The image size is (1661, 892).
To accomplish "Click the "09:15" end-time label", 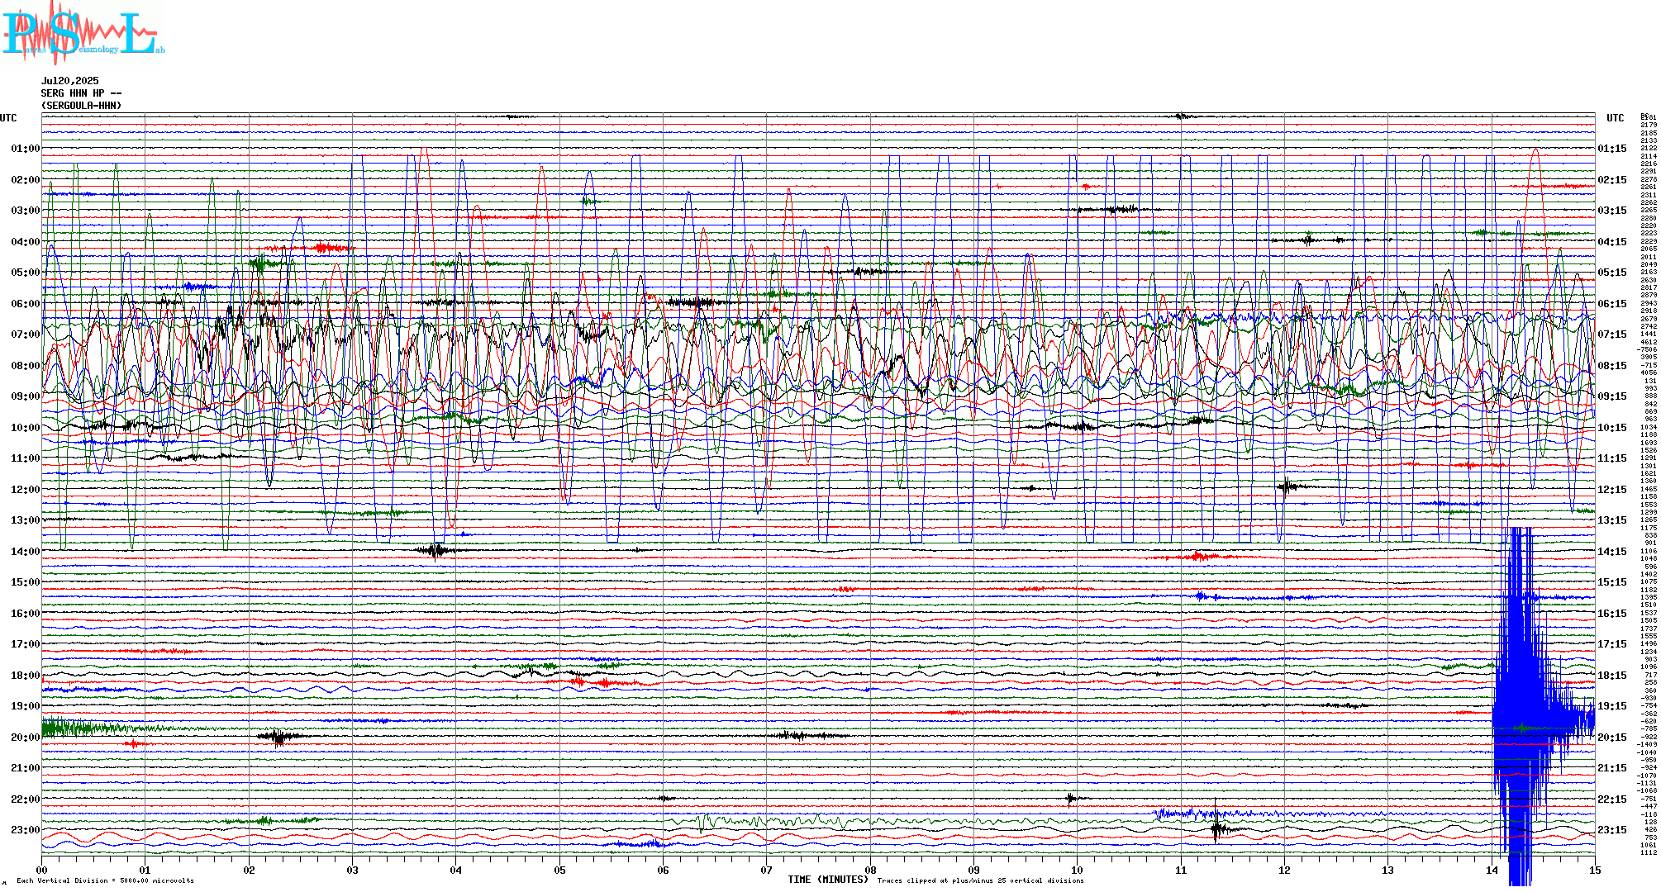I will 1612,396.
